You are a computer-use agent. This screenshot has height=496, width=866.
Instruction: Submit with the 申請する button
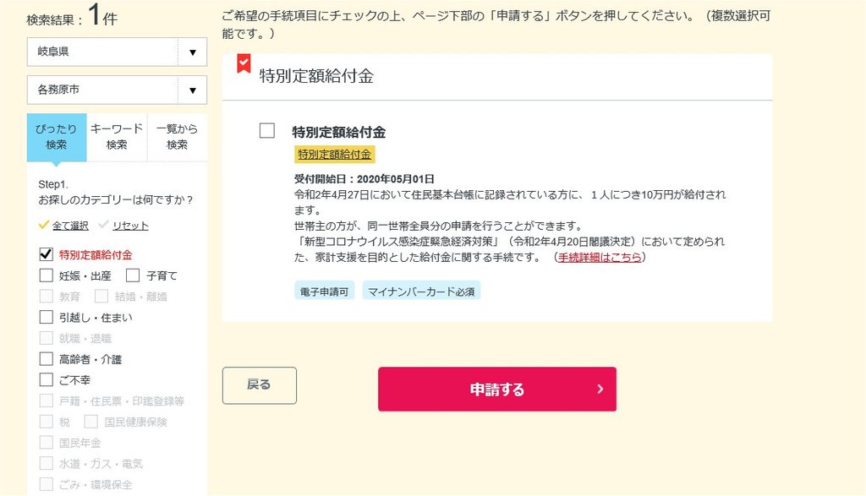coord(497,389)
